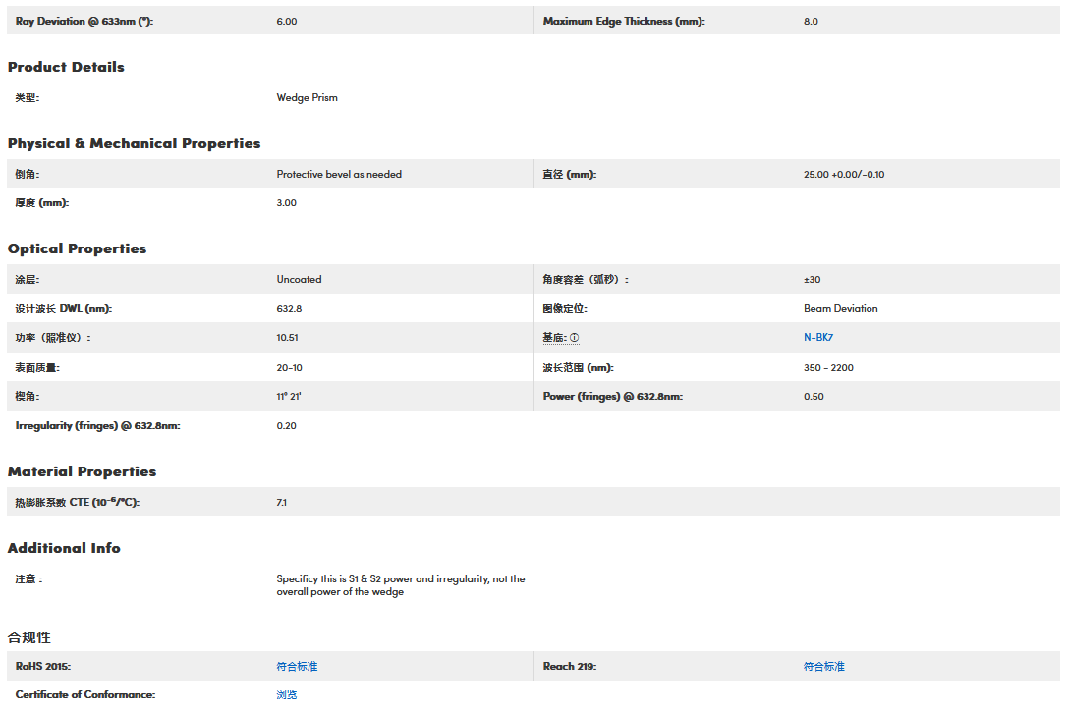1066x716 pixels.
Task: Click the 基底 label with dotted underline
Action: [554, 338]
